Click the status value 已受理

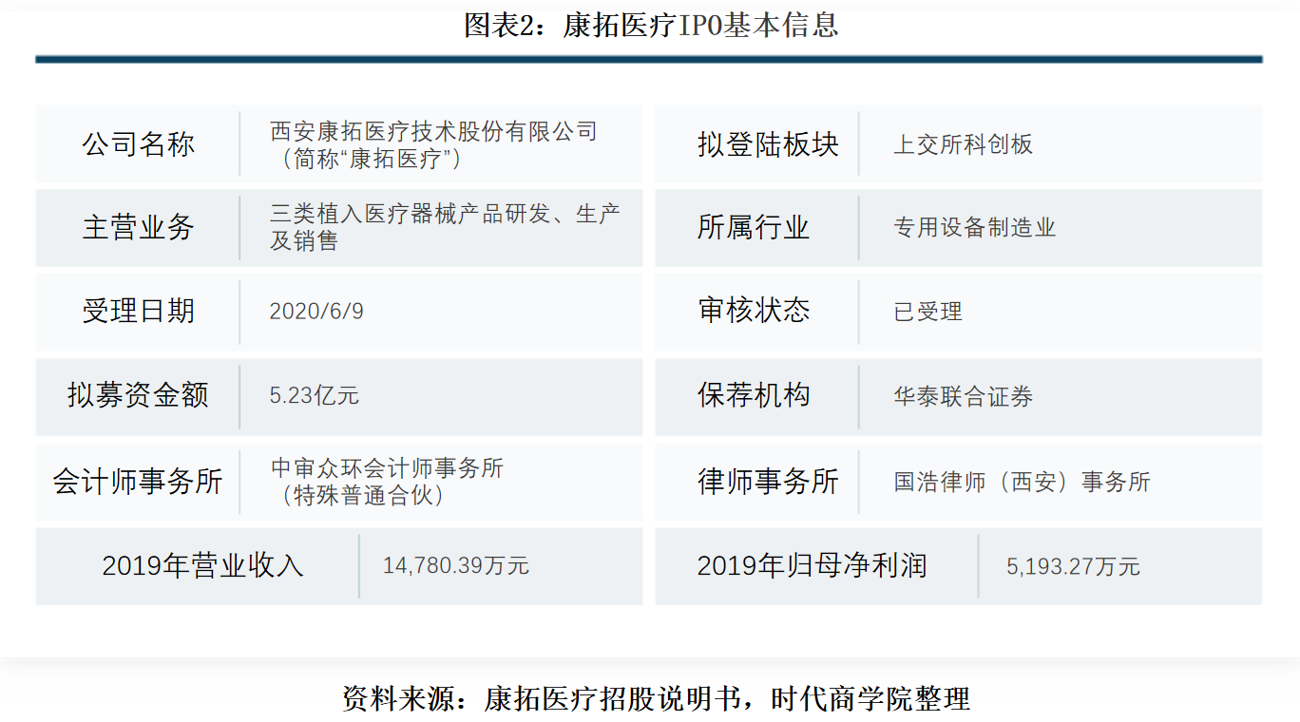coord(927,312)
